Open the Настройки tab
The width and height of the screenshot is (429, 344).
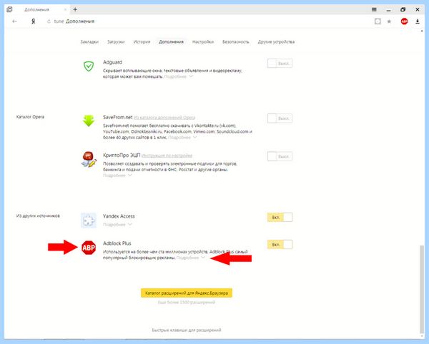tap(203, 42)
